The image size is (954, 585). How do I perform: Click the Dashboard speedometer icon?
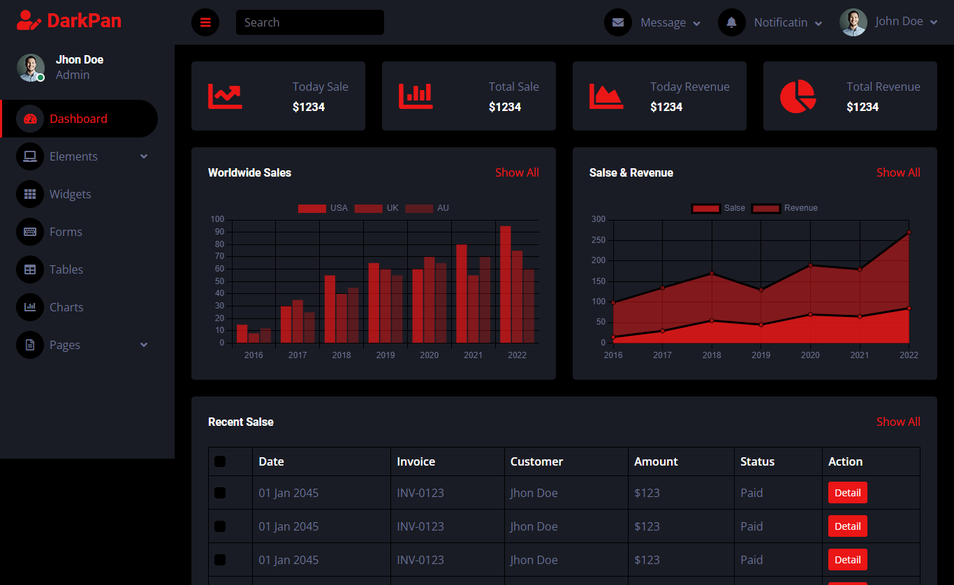pyautogui.click(x=29, y=119)
